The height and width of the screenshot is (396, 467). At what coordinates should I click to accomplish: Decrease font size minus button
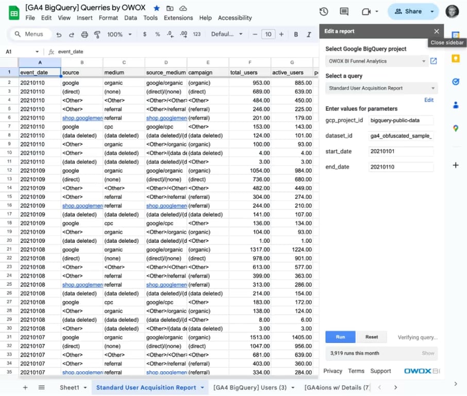point(255,34)
